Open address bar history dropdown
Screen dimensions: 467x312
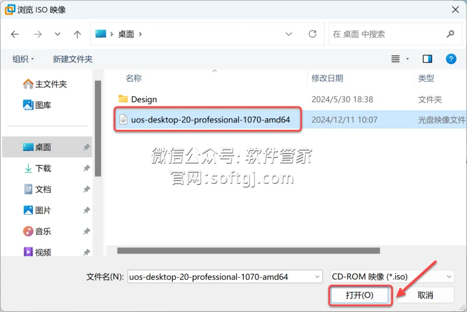tap(288, 34)
